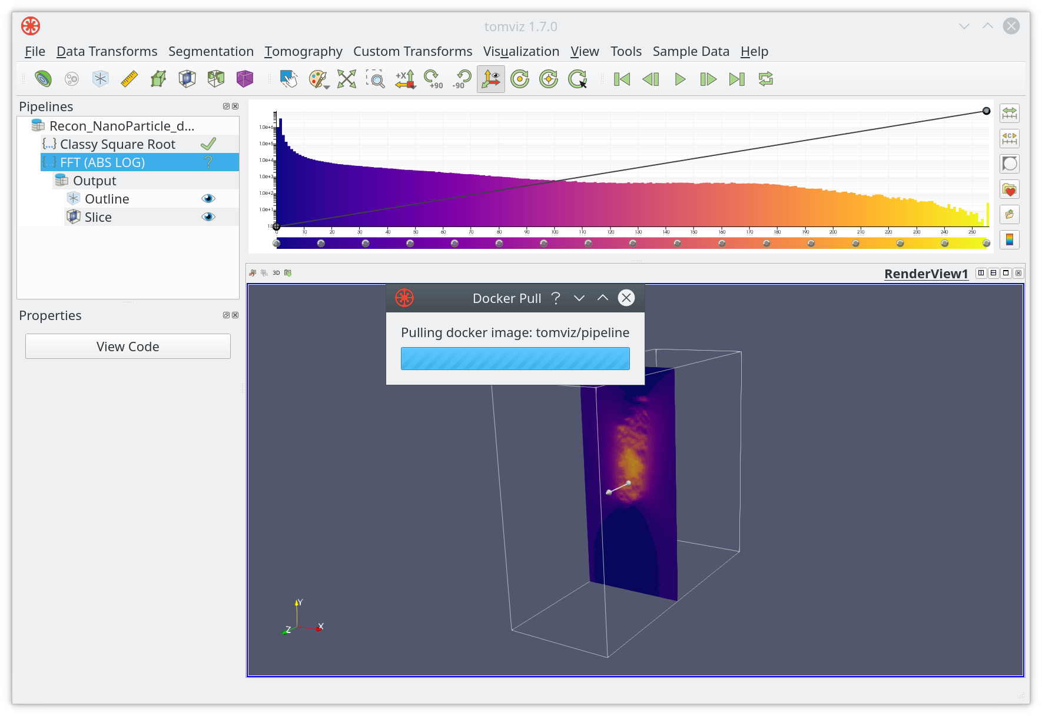Click the Docker pull progress bar
Image resolution: width=1042 pixels, height=716 pixels.
click(515, 358)
